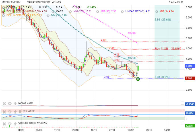This screenshot has height=132, width=196.
Task: Click green G marker on chart
Action: tap(138, 79)
